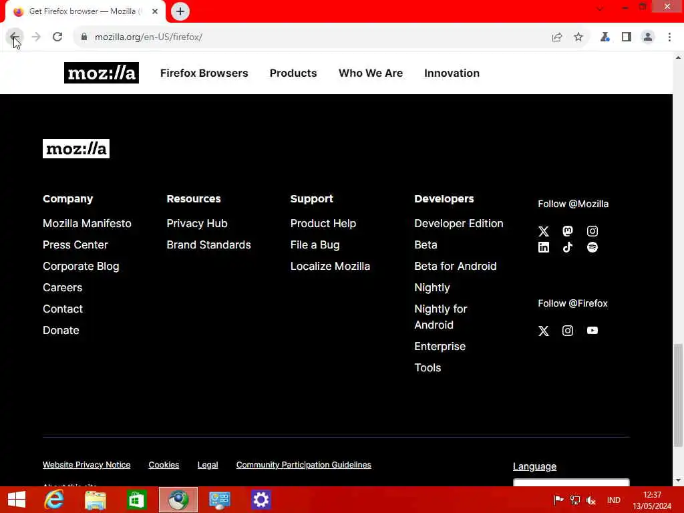Open the Contact link
This screenshot has width=684, height=513.
click(x=63, y=309)
